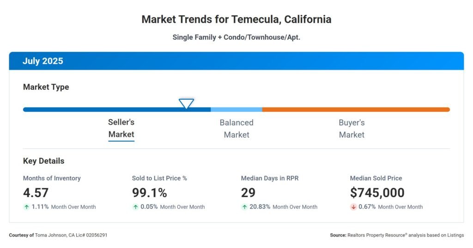Select the Balanced Market label
473x248 pixels.
coord(236,128)
